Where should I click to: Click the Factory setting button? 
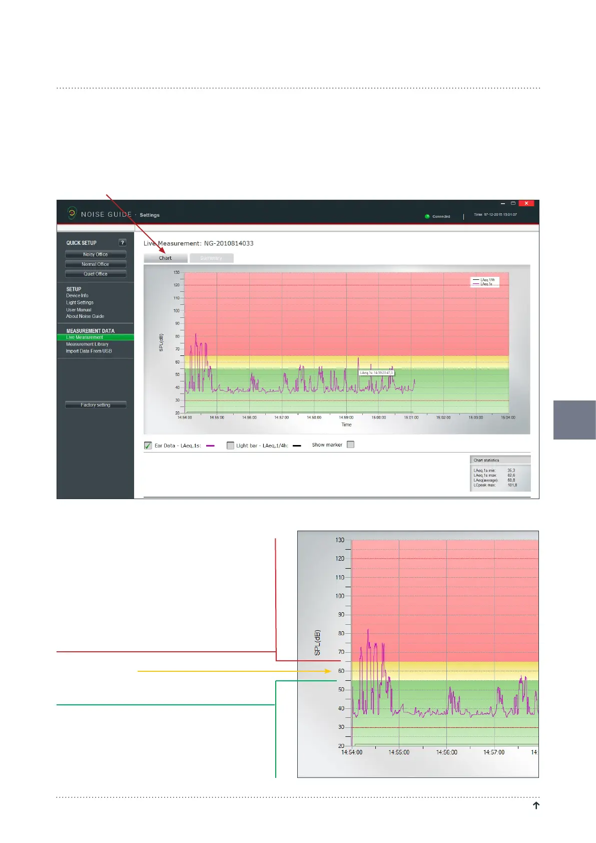(96, 404)
